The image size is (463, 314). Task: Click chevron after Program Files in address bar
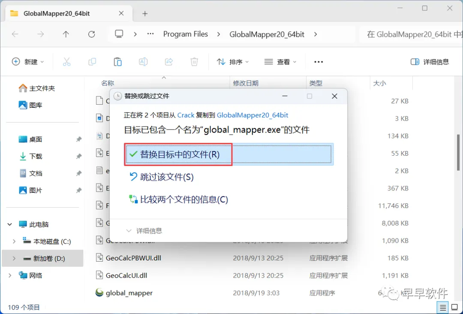point(219,34)
